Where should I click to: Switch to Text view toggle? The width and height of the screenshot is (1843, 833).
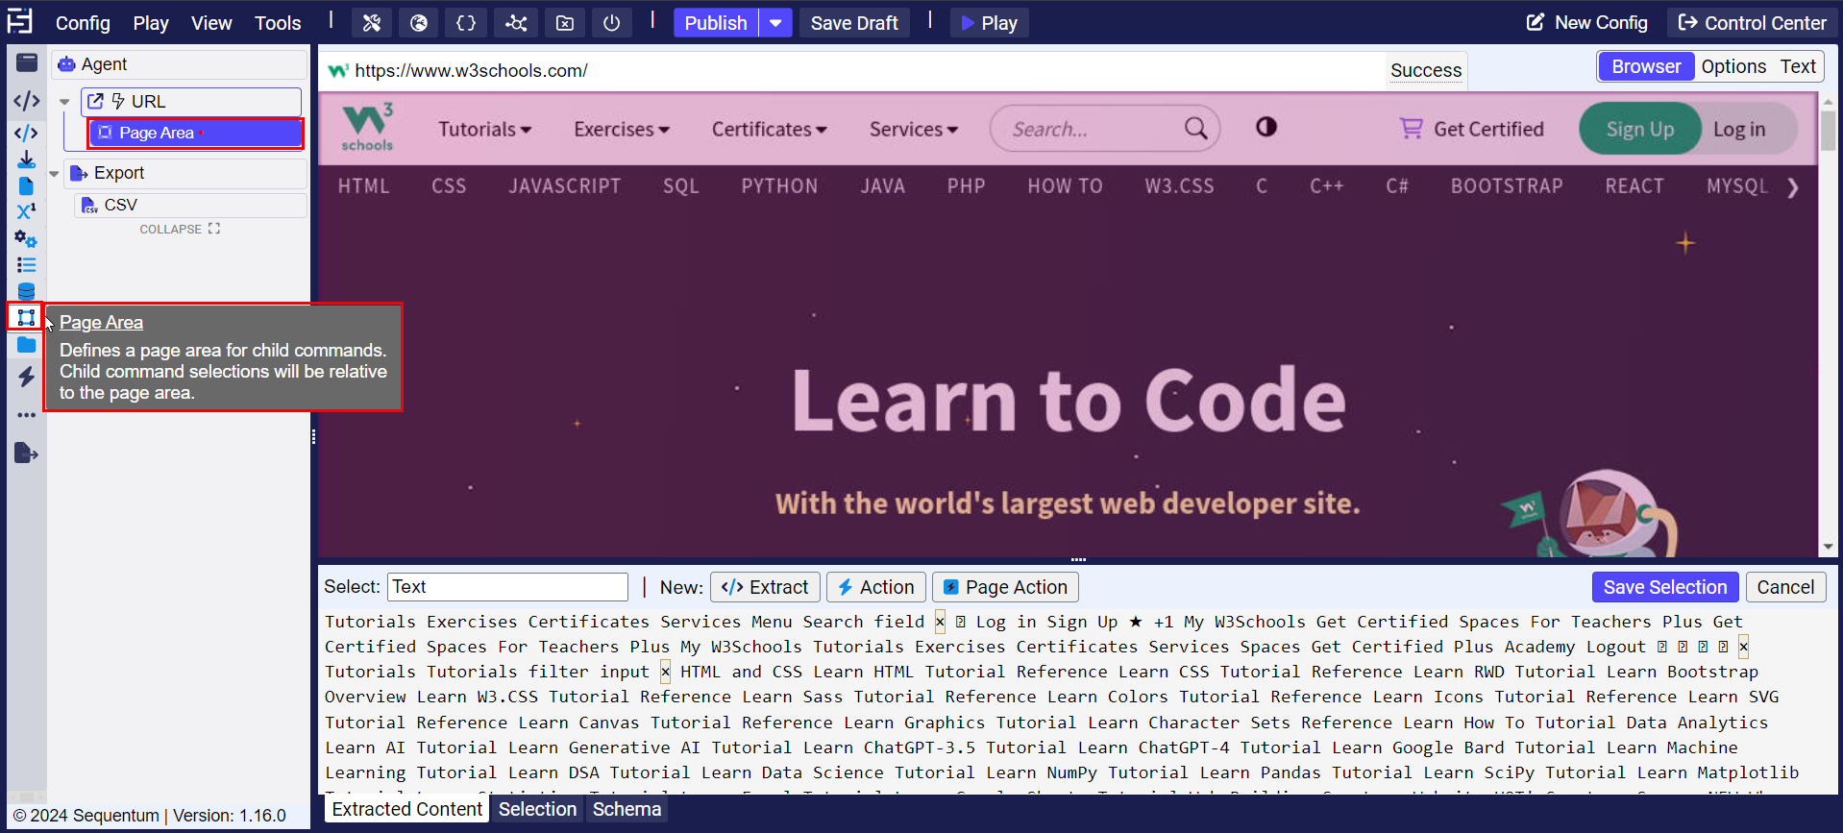1798,66
